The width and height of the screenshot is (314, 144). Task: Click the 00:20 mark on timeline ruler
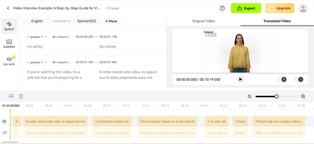204,106
